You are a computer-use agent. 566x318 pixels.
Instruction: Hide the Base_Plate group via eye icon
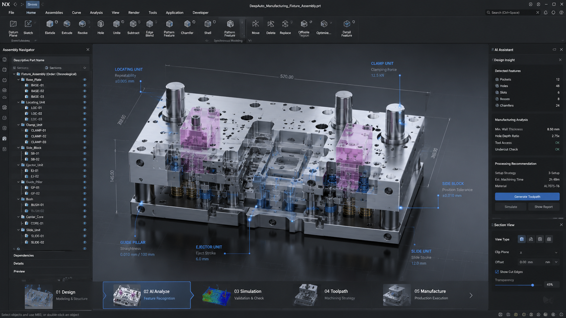point(85,80)
